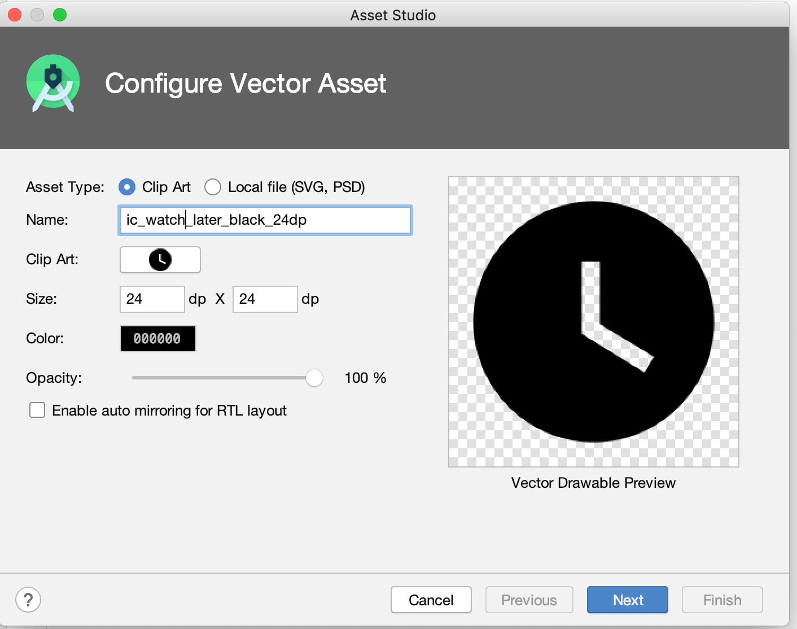Enable auto mirroring for RTL layout
The image size is (797, 629).
click(x=37, y=410)
